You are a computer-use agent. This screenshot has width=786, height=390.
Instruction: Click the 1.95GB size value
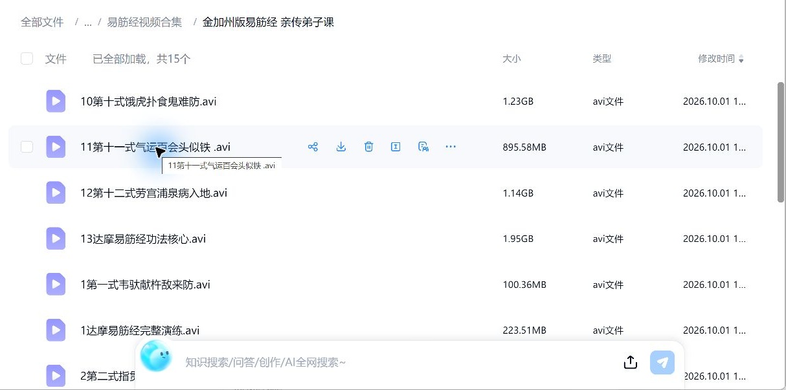(x=518, y=239)
